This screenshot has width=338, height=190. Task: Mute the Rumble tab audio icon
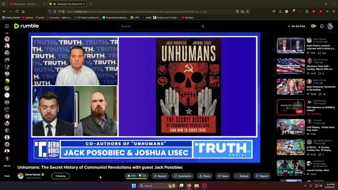54,4
